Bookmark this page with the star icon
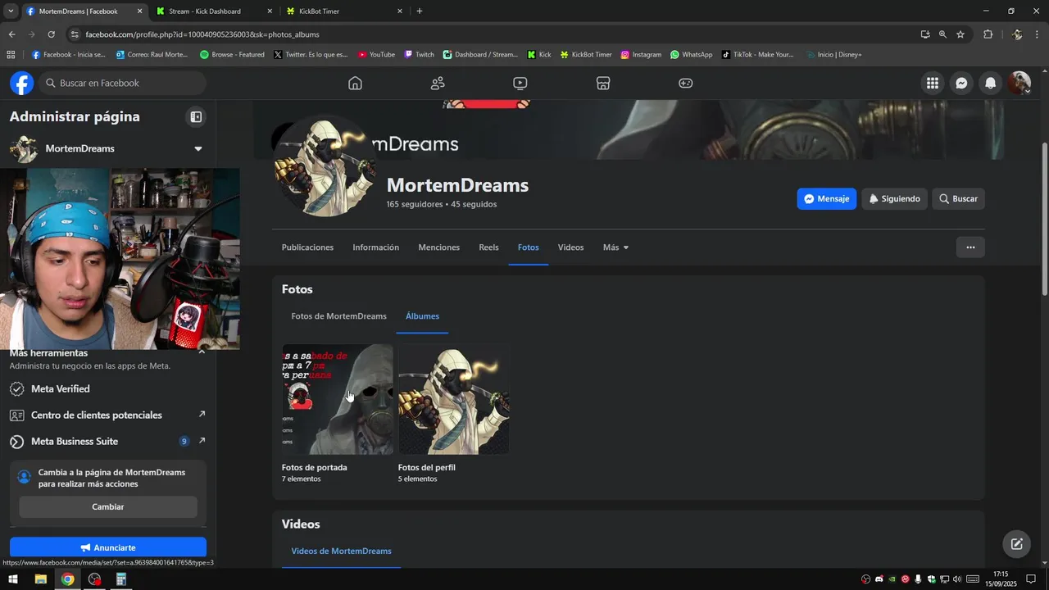Viewport: 1049px width, 590px height. click(960, 34)
